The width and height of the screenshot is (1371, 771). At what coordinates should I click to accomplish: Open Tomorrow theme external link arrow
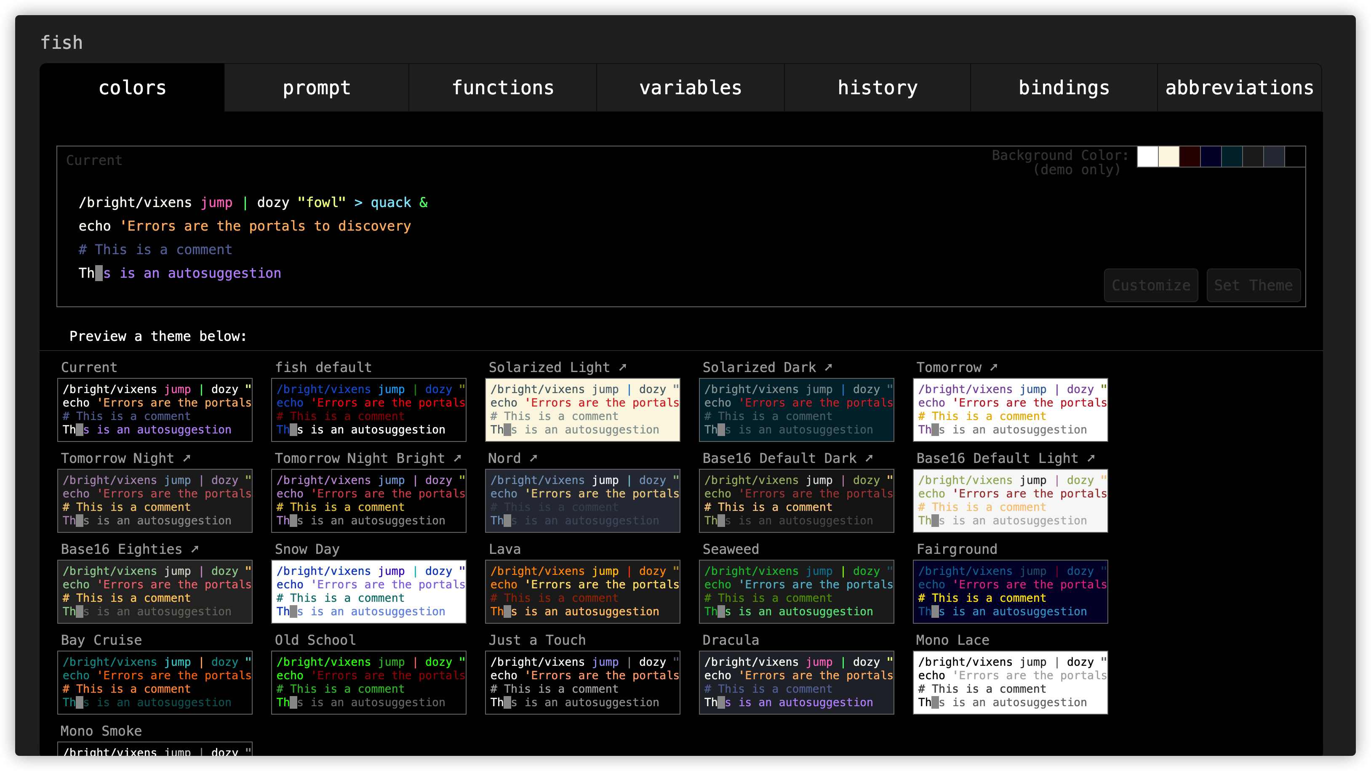tap(994, 367)
